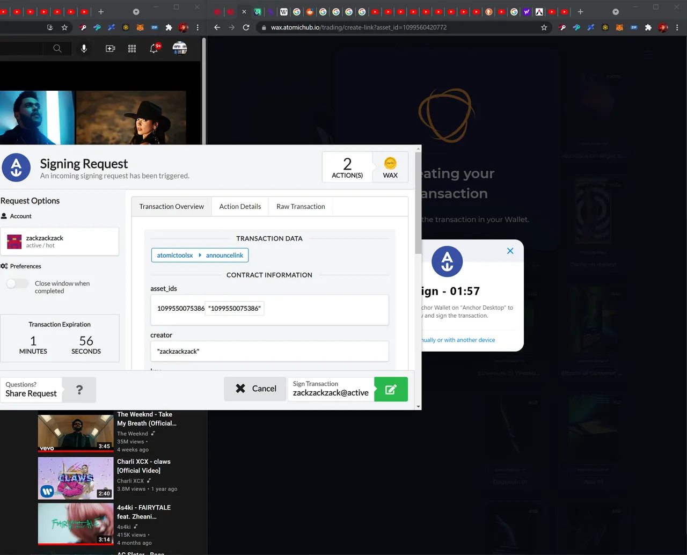This screenshot has height=555, width=687.
Task: Select the Transaction Overview tab
Action: [x=172, y=207]
